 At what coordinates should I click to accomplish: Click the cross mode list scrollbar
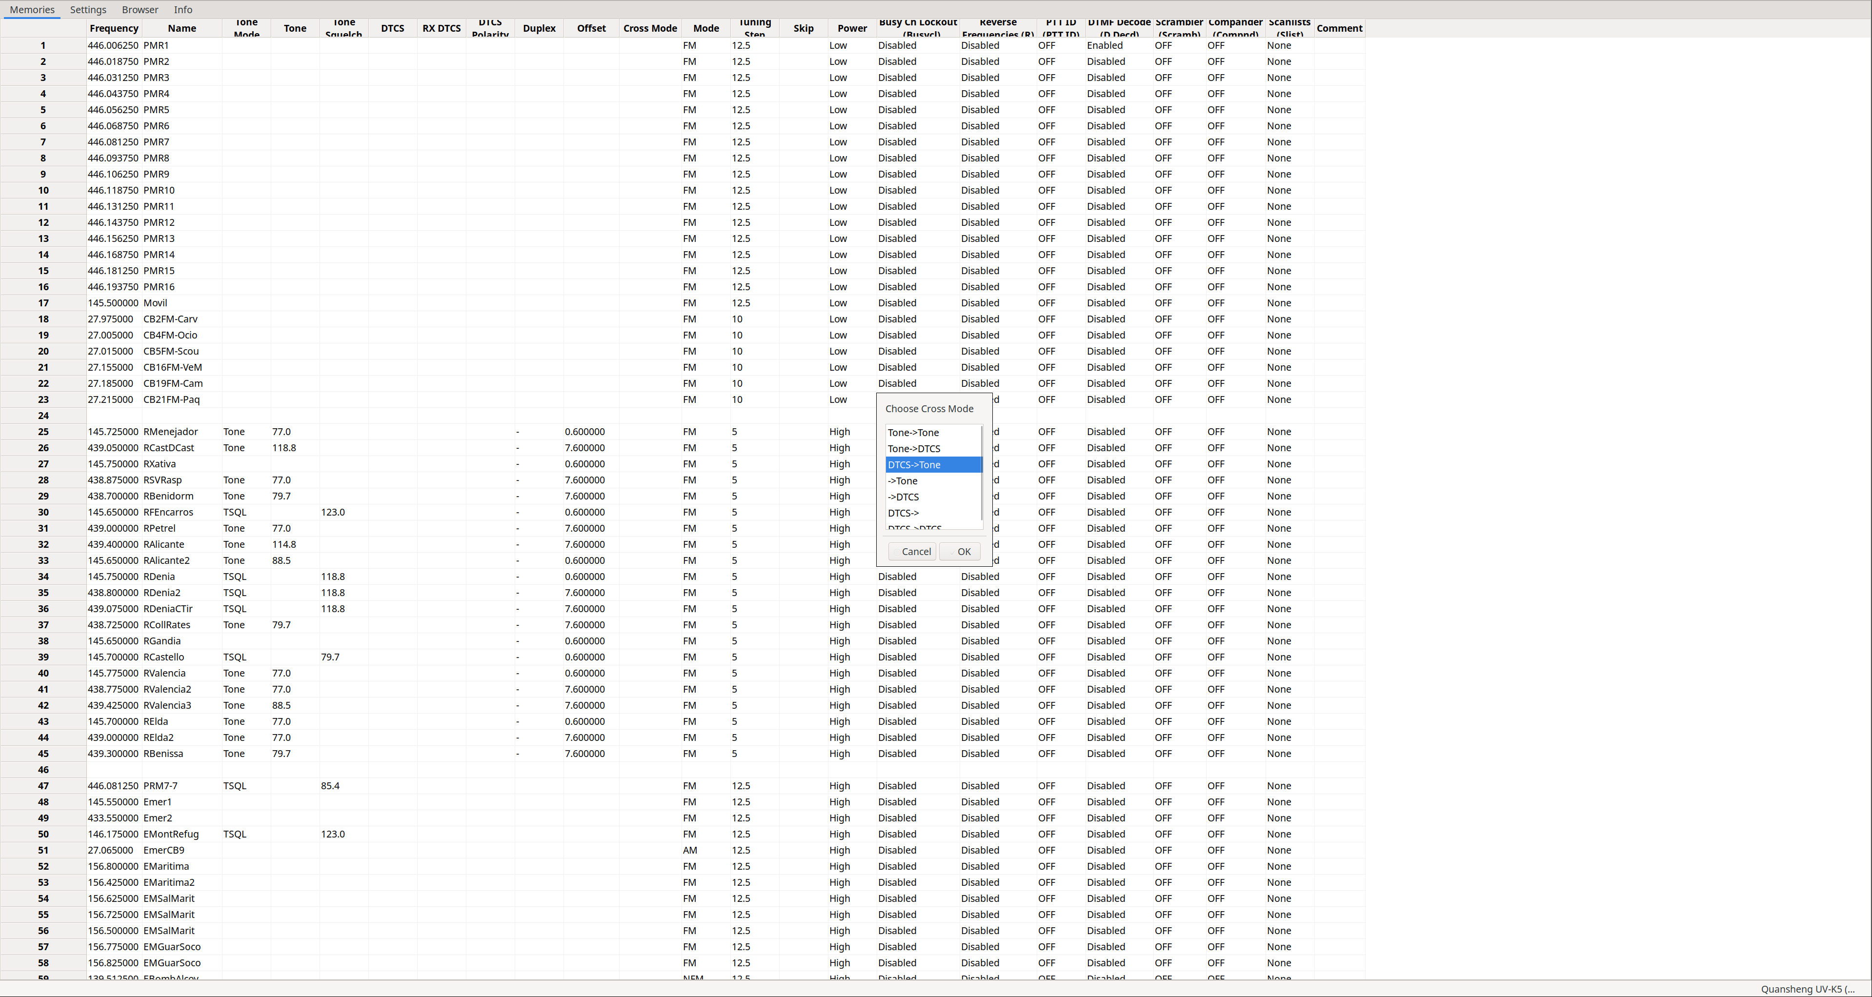pos(983,472)
